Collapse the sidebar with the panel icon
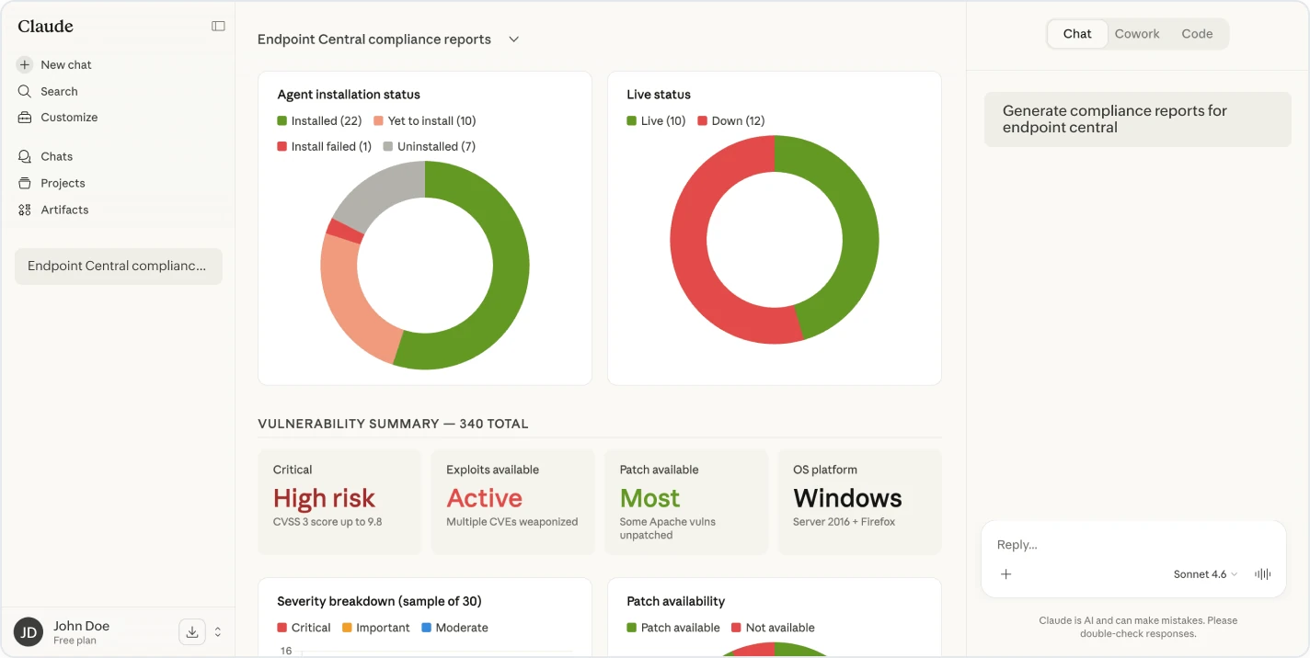 click(218, 26)
